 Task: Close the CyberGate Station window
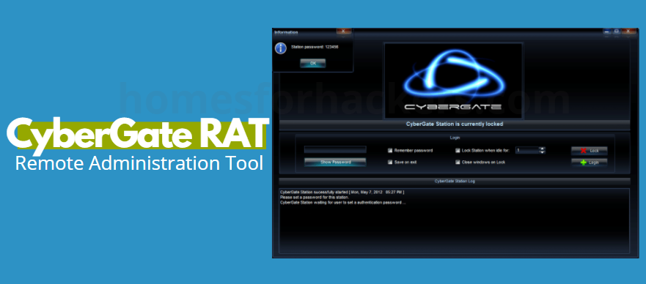pyautogui.click(x=629, y=31)
